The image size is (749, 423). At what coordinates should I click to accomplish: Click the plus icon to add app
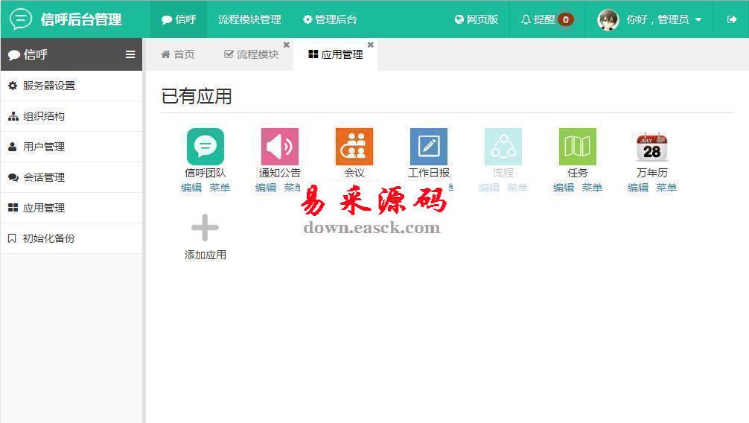click(205, 228)
